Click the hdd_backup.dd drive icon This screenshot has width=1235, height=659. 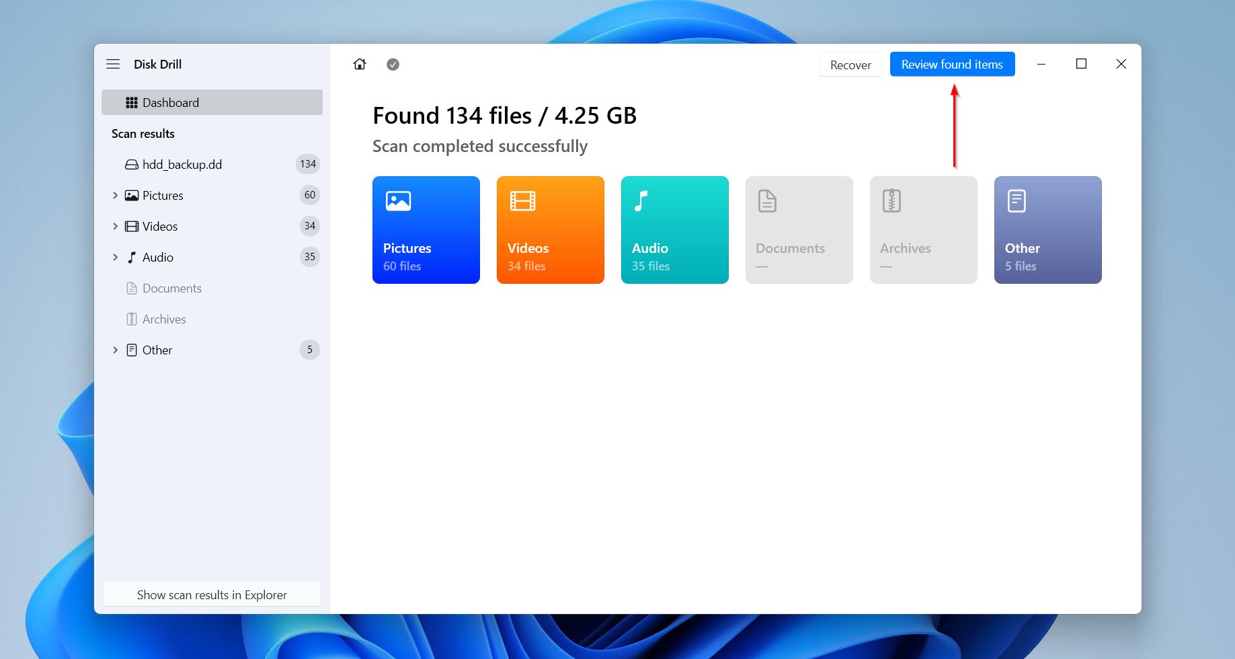pyautogui.click(x=130, y=163)
